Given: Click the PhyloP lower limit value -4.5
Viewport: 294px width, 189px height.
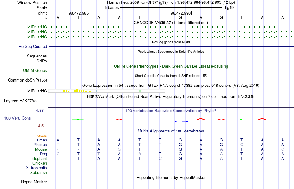Looking at the screenshot, I should (x=40, y=126).
